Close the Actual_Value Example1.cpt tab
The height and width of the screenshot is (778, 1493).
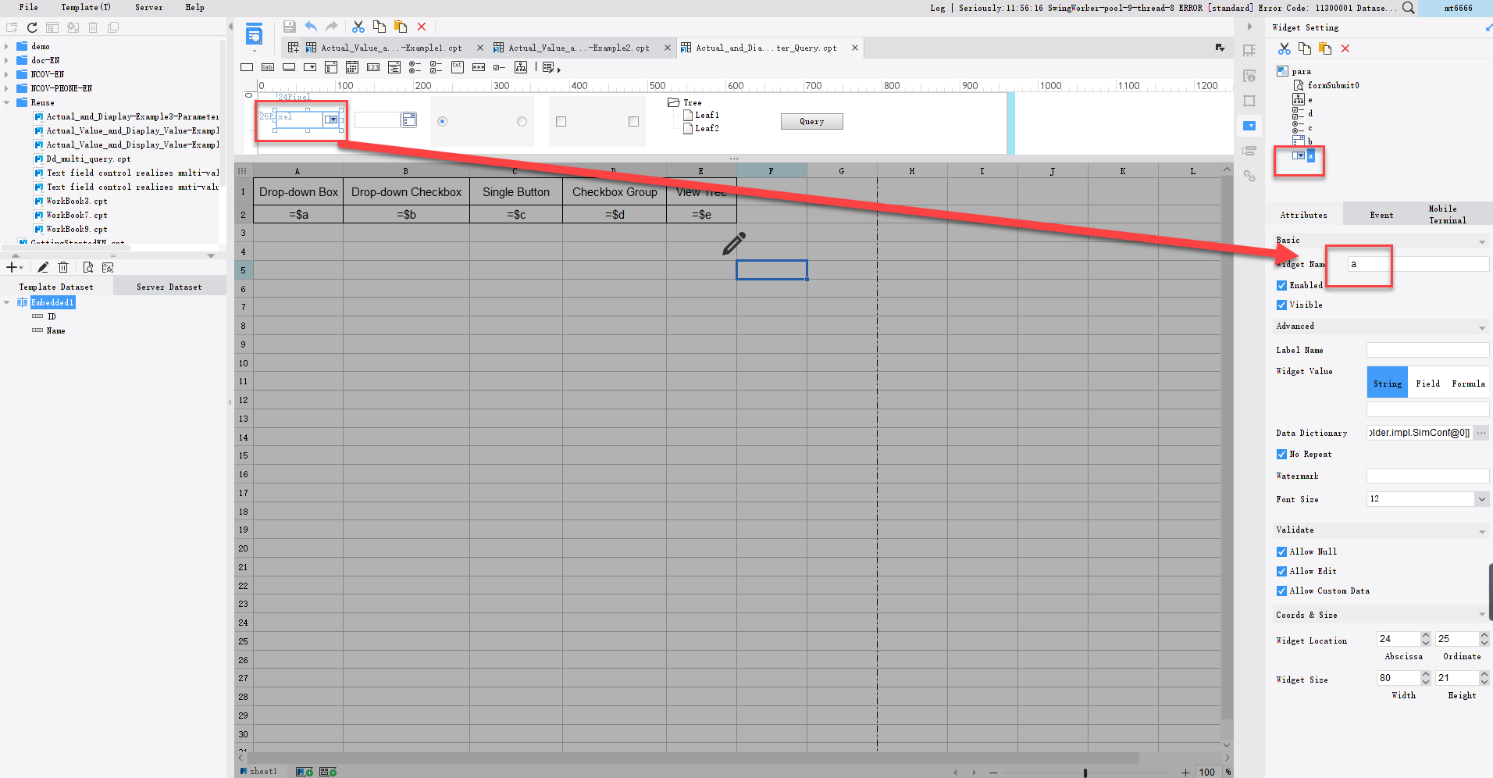point(480,48)
